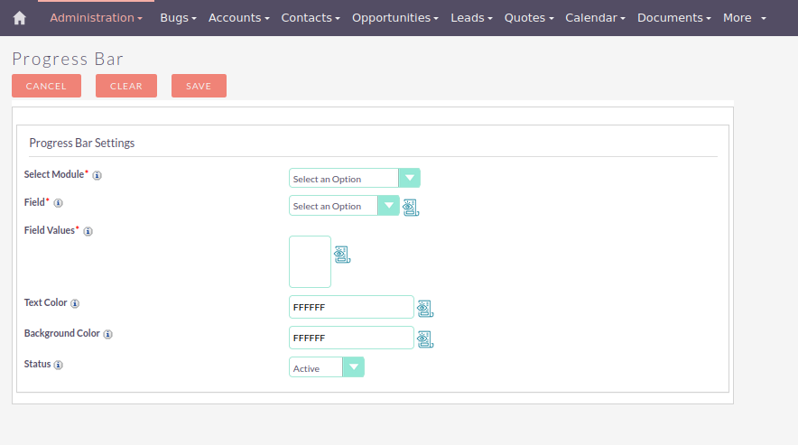Open the Select Module dropdown
798x445 pixels.
pos(354,178)
